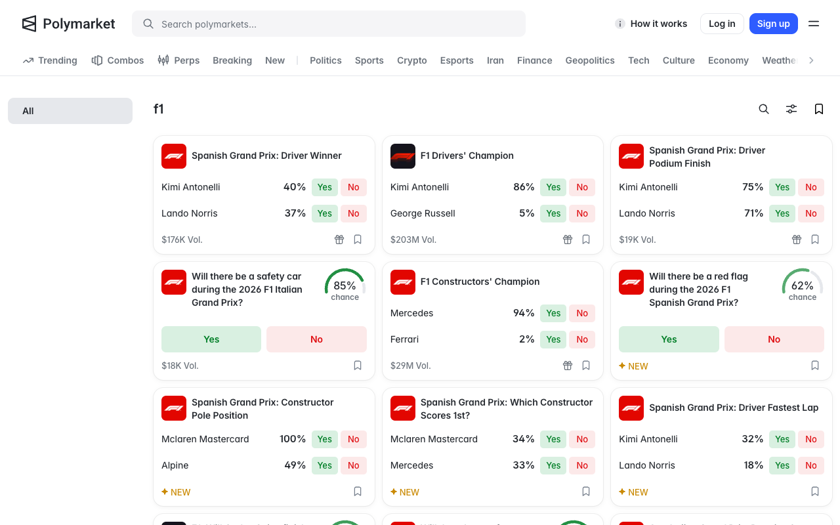Buy No on Mclaren Mastercard Pole Position
The width and height of the screenshot is (840, 525).
[354, 439]
